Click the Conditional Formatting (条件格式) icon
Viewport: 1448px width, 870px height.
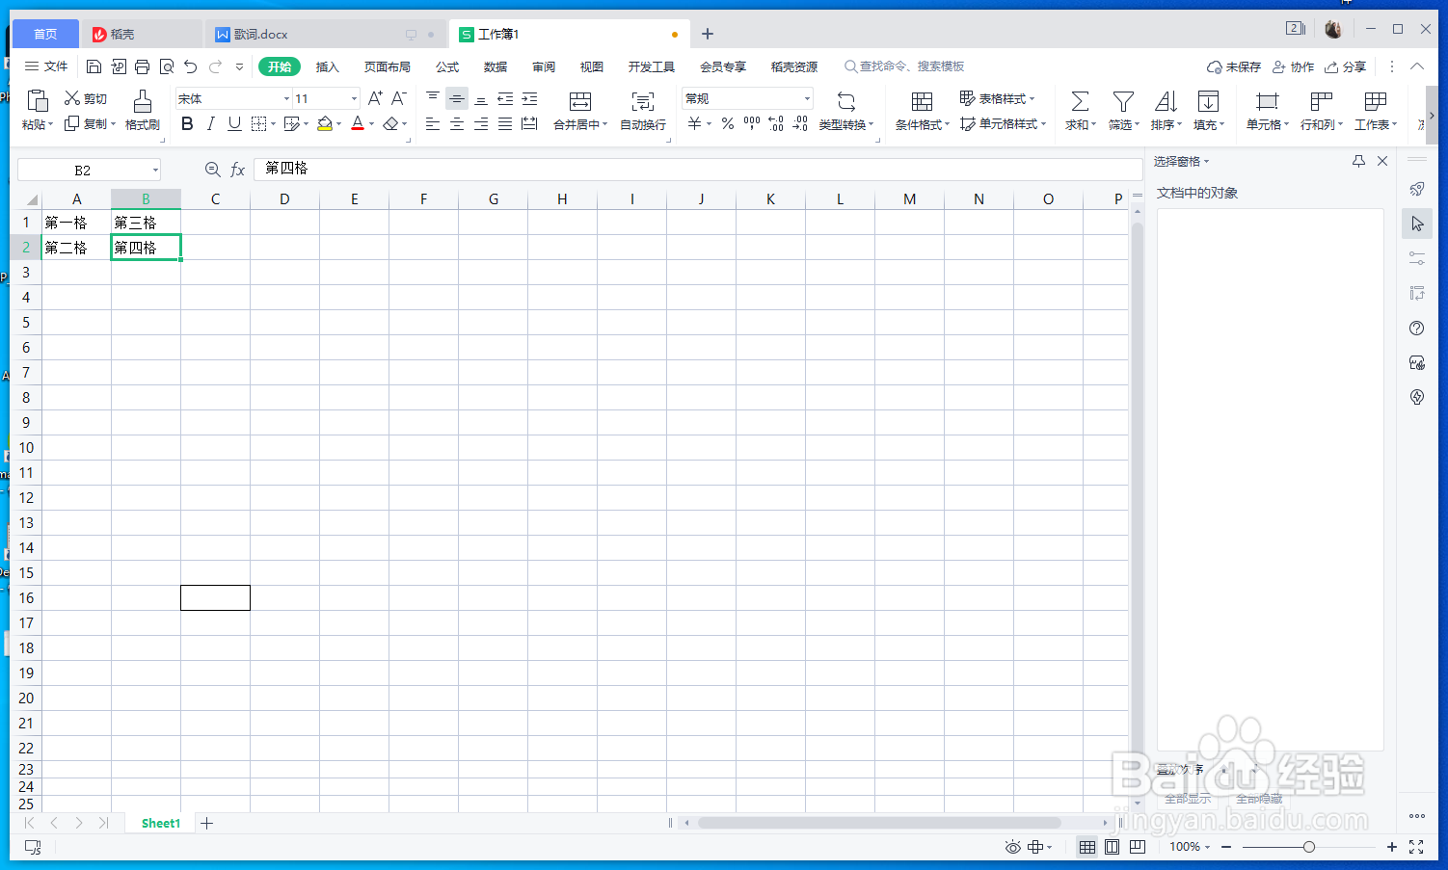(922, 100)
